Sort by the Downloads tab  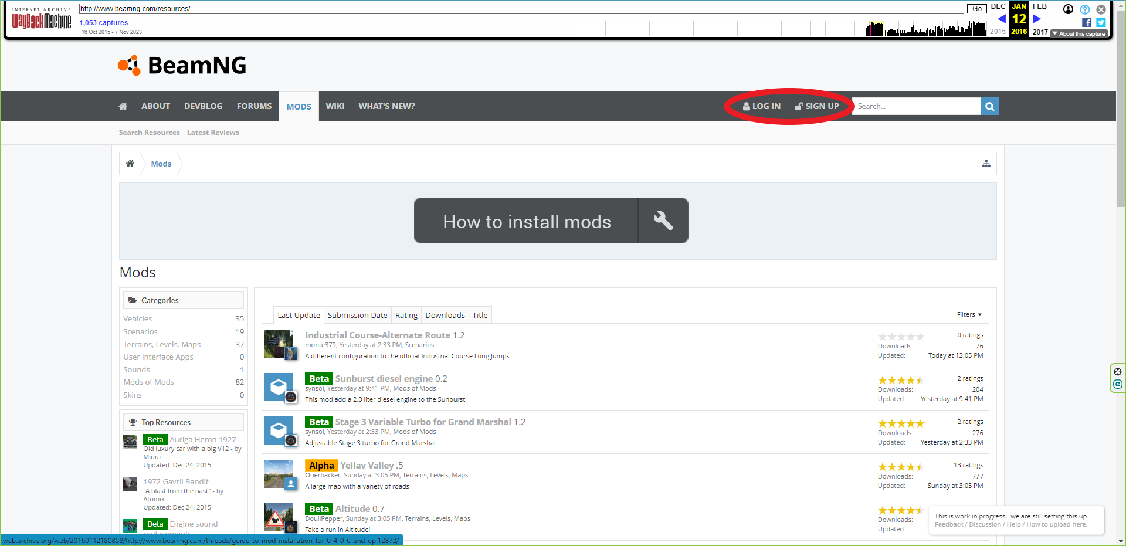[445, 315]
